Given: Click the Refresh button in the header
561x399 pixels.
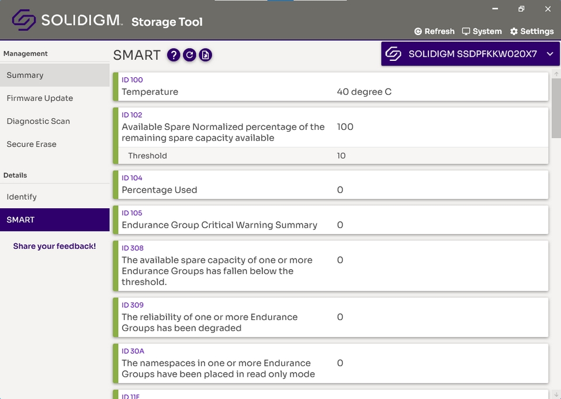Looking at the screenshot, I should pyautogui.click(x=434, y=32).
